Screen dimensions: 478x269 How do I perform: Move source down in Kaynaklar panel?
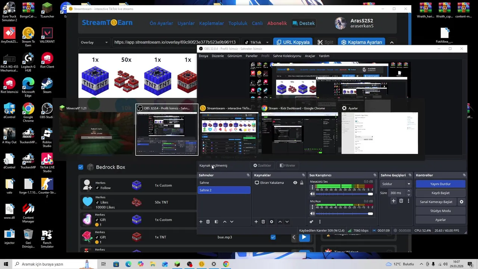pos(287,222)
